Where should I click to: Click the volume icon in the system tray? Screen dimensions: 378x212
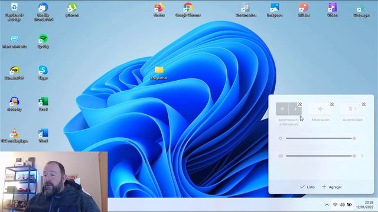click(342, 204)
